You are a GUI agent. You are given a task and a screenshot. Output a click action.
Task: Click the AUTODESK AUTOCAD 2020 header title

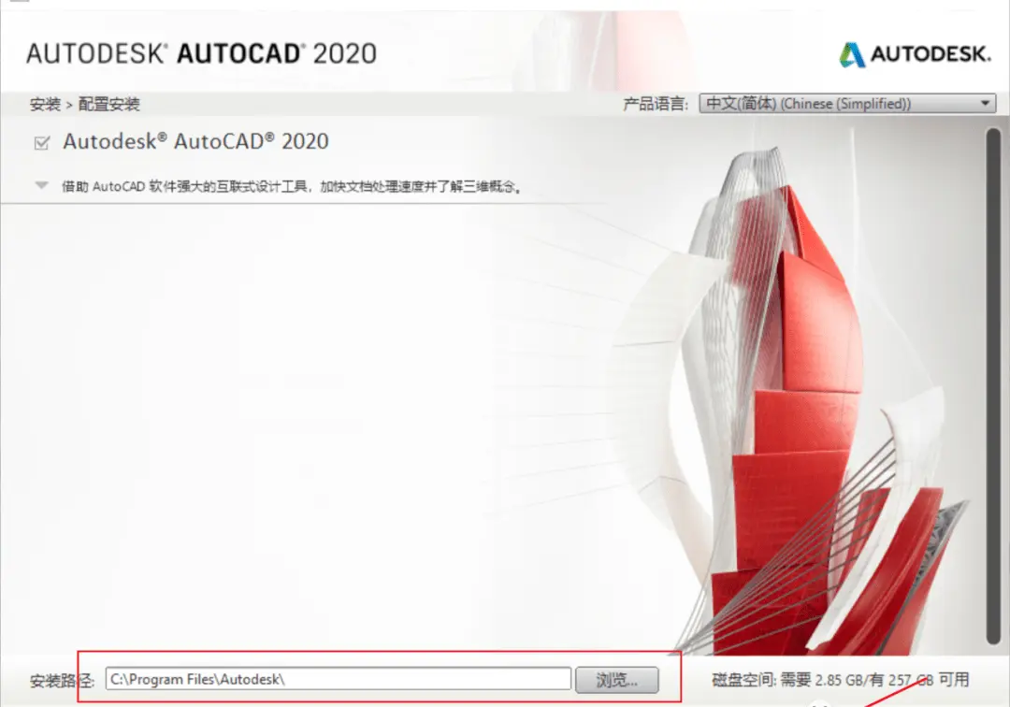tap(202, 53)
